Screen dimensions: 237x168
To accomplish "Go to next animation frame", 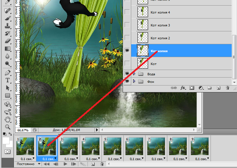I will 74,164.
